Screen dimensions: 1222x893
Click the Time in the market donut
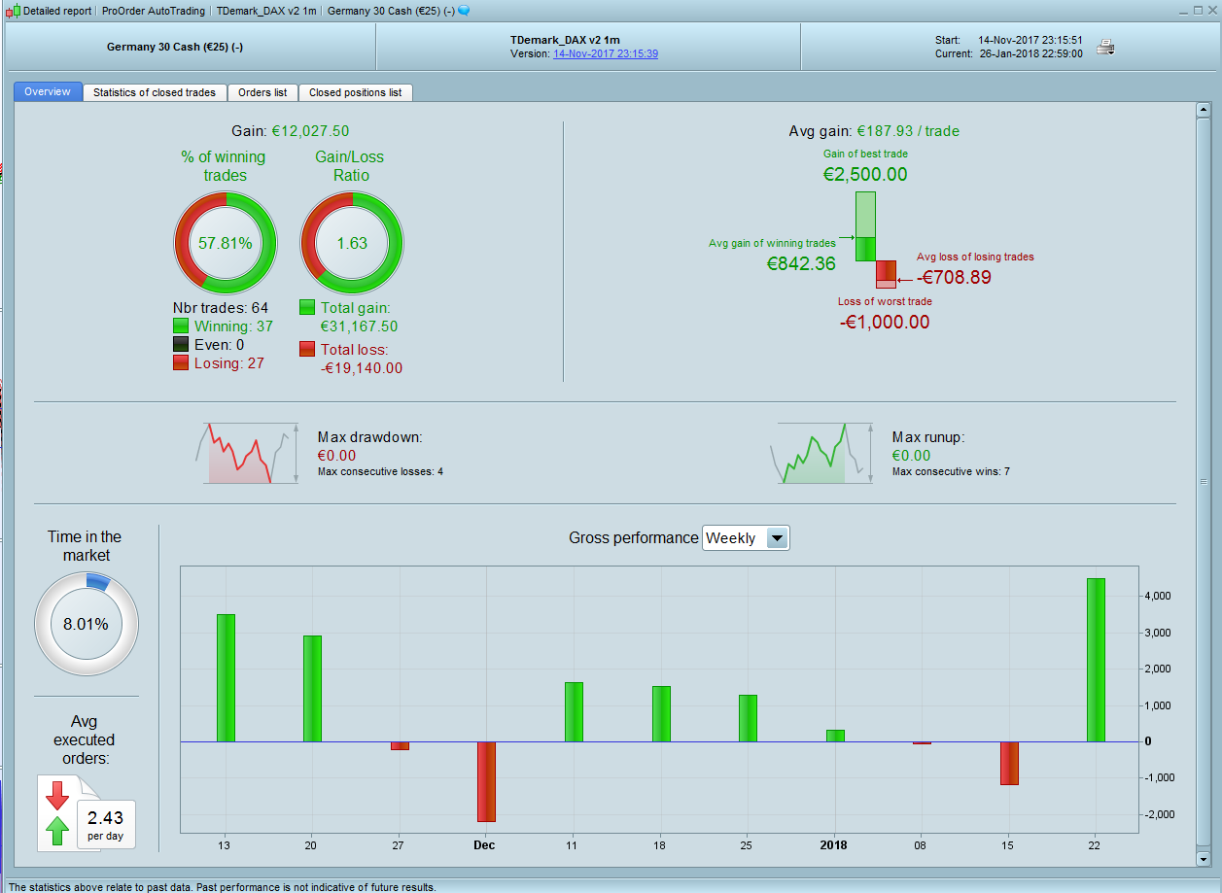click(x=87, y=624)
